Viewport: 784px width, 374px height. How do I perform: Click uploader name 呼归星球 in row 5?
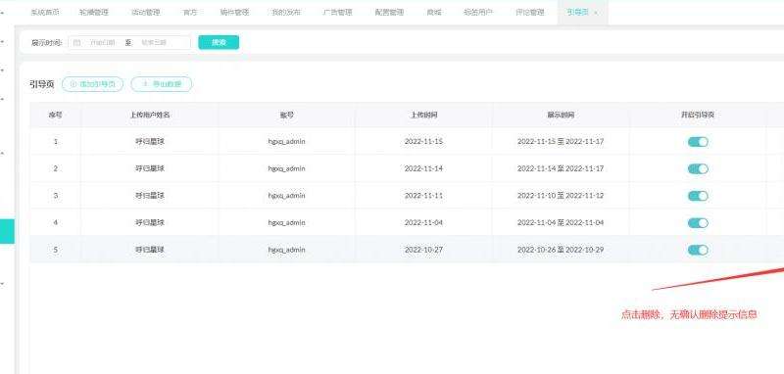point(150,250)
